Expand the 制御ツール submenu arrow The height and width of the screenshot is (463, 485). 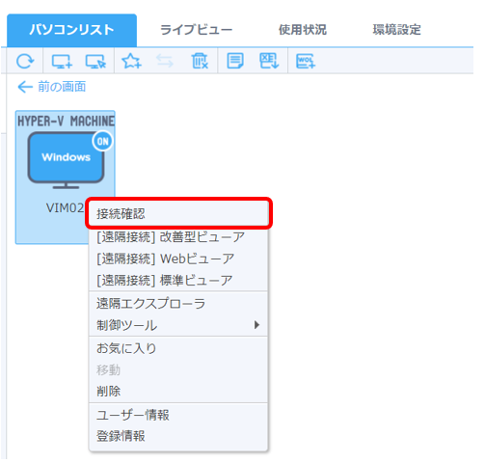(x=256, y=325)
